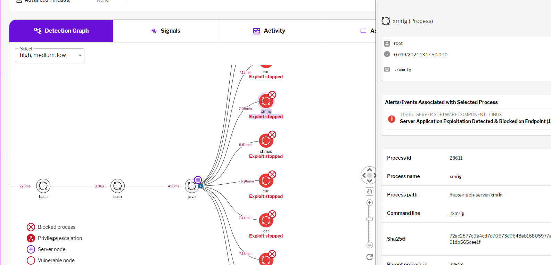Image resolution: width=551 pixels, height=265 pixels.
Task: Click the Vulnerable node legend icon
Action: click(31, 260)
